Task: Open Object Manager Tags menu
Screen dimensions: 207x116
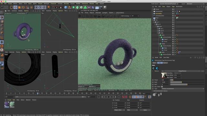Action: (173, 6)
